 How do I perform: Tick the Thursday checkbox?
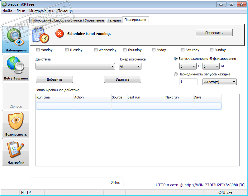click(x=125, y=50)
